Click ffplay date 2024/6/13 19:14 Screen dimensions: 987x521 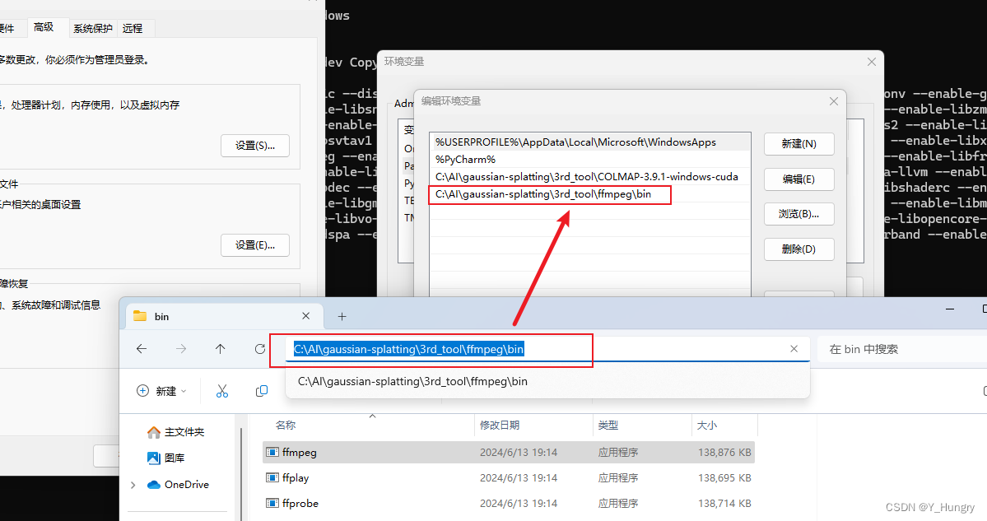pos(519,478)
